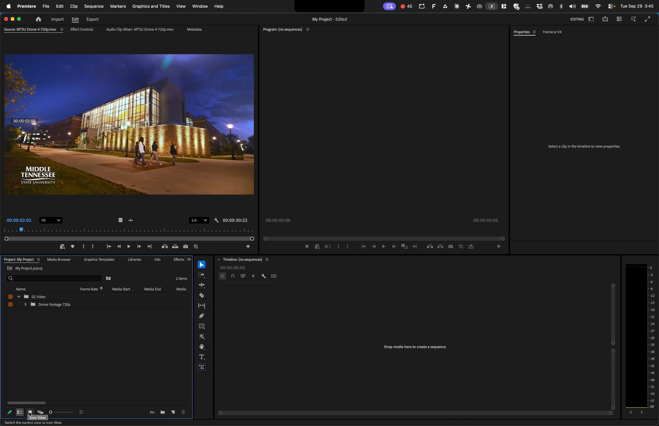Click EDITING workspace label
This screenshot has height=426, width=659.
pos(577,19)
